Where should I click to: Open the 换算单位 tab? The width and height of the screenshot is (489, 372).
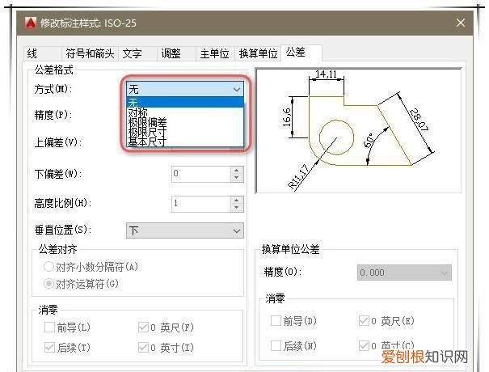258,53
